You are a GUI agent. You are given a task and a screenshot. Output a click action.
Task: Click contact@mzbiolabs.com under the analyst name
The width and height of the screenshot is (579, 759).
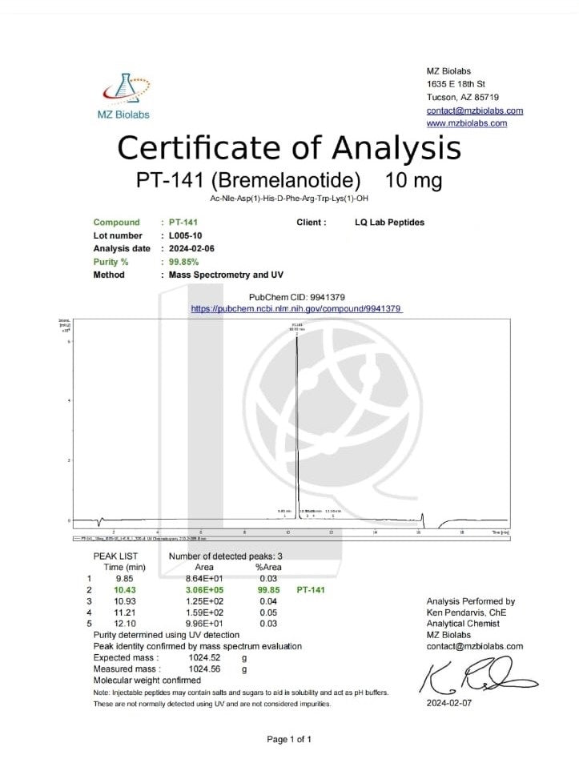[x=474, y=646]
